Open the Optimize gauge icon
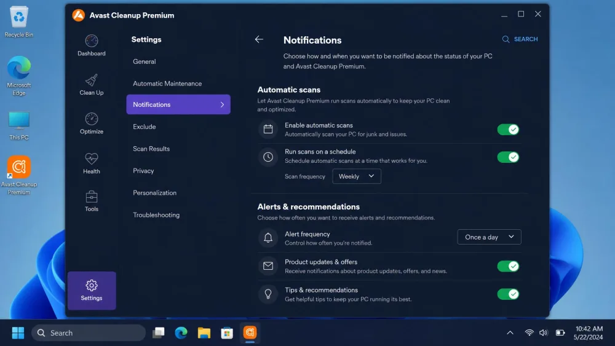 click(92, 119)
